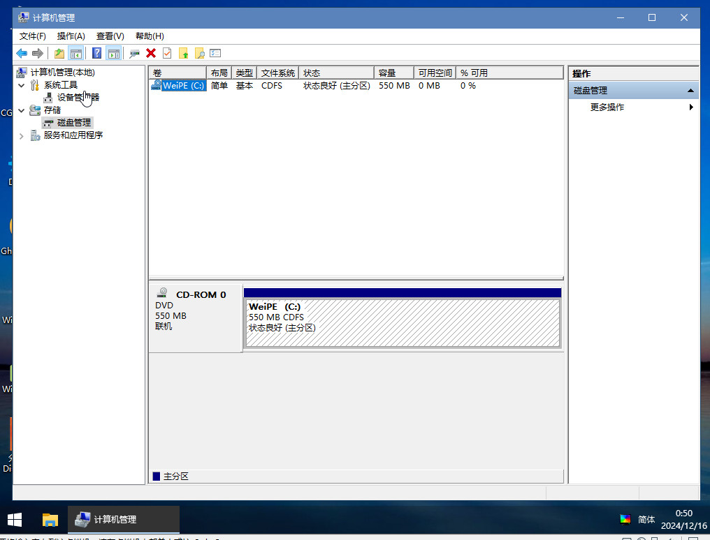Click the 主分区 legend color swatch
710x540 pixels.
[x=157, y=477]
